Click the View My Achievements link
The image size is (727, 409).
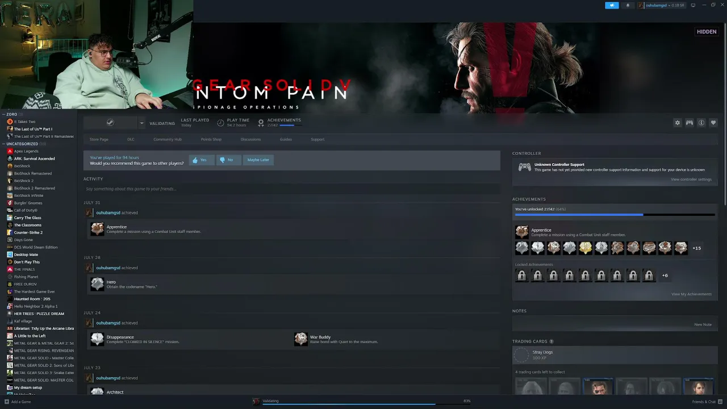click(691, 294)
